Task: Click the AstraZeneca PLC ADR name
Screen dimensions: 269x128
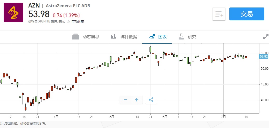Action: (x=68, y=6)
